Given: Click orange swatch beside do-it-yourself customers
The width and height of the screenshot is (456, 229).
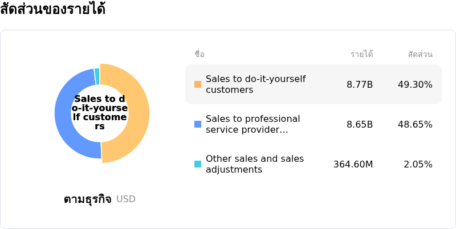Looking at the screenshot, I should pos(198,84).
